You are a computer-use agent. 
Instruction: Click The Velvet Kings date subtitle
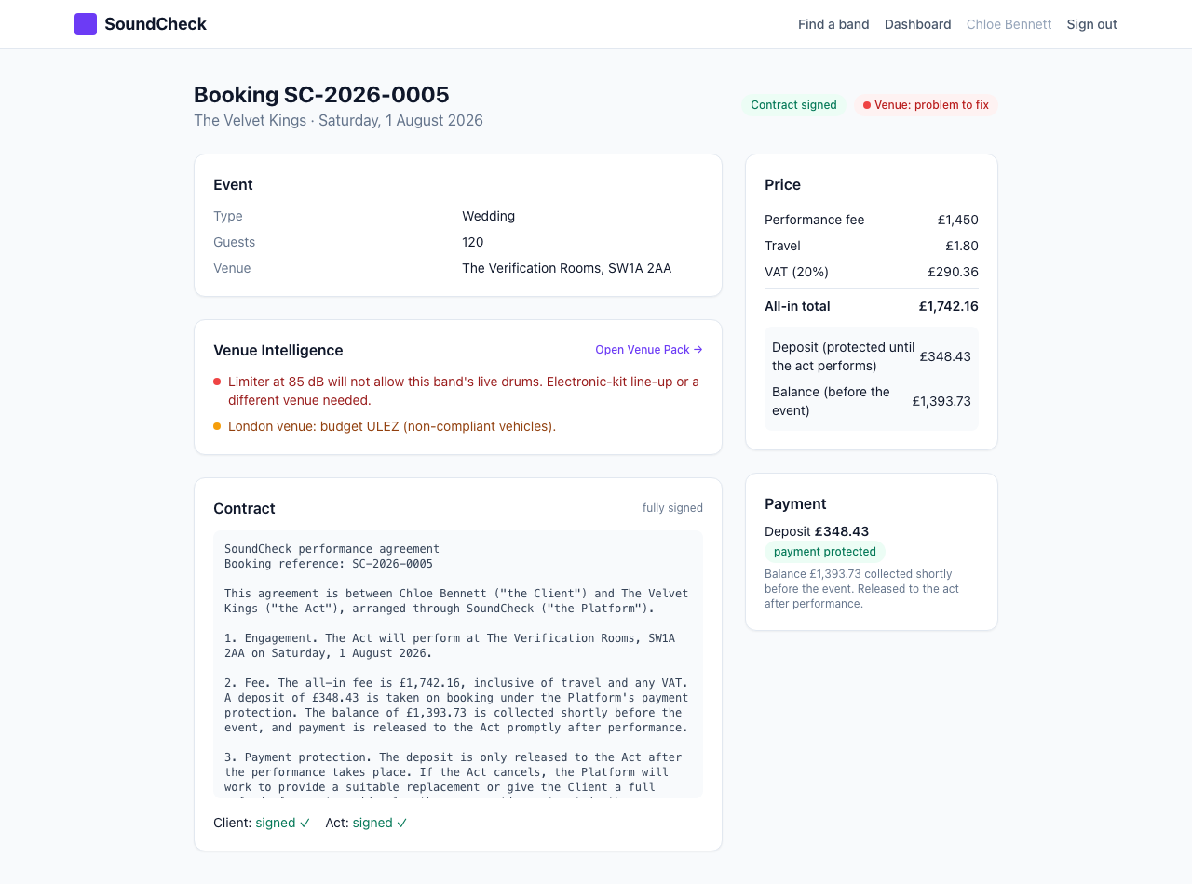[x=338, y=121]
